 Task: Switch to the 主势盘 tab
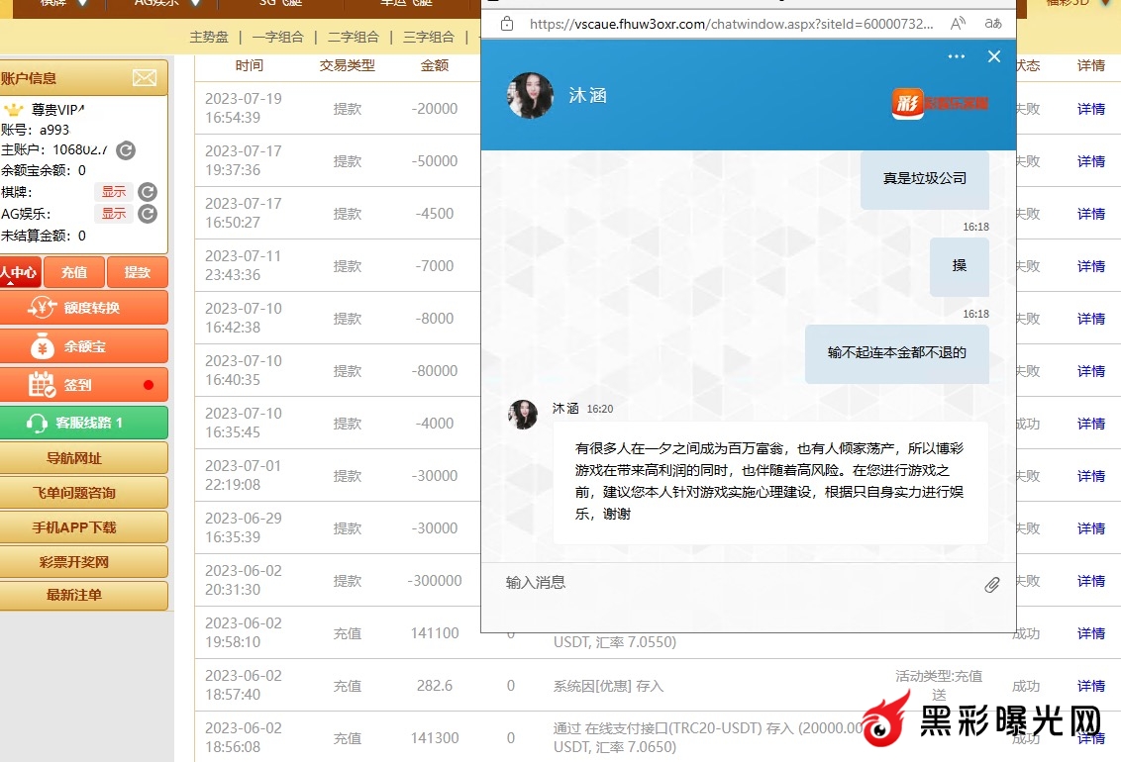click(x=209, y=37)
